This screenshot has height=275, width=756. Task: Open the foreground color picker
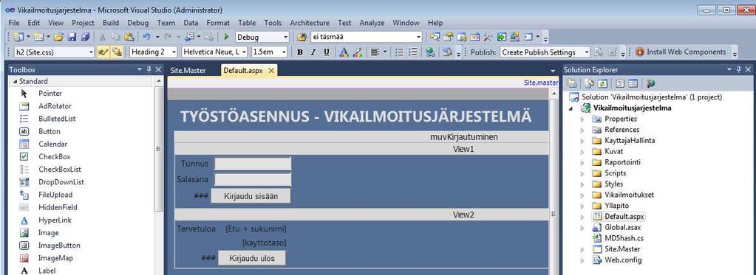pos(344,52)
